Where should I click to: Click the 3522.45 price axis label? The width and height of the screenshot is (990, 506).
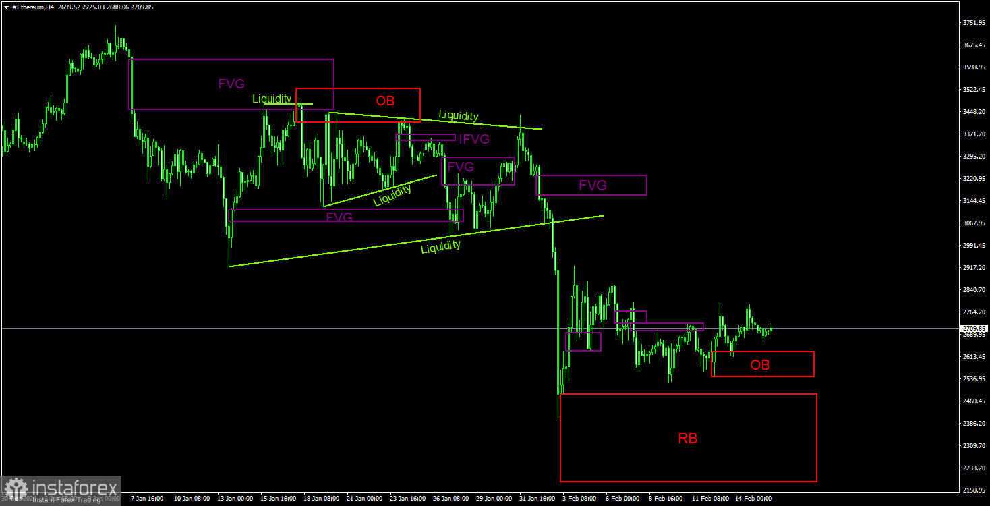point(974,90)
